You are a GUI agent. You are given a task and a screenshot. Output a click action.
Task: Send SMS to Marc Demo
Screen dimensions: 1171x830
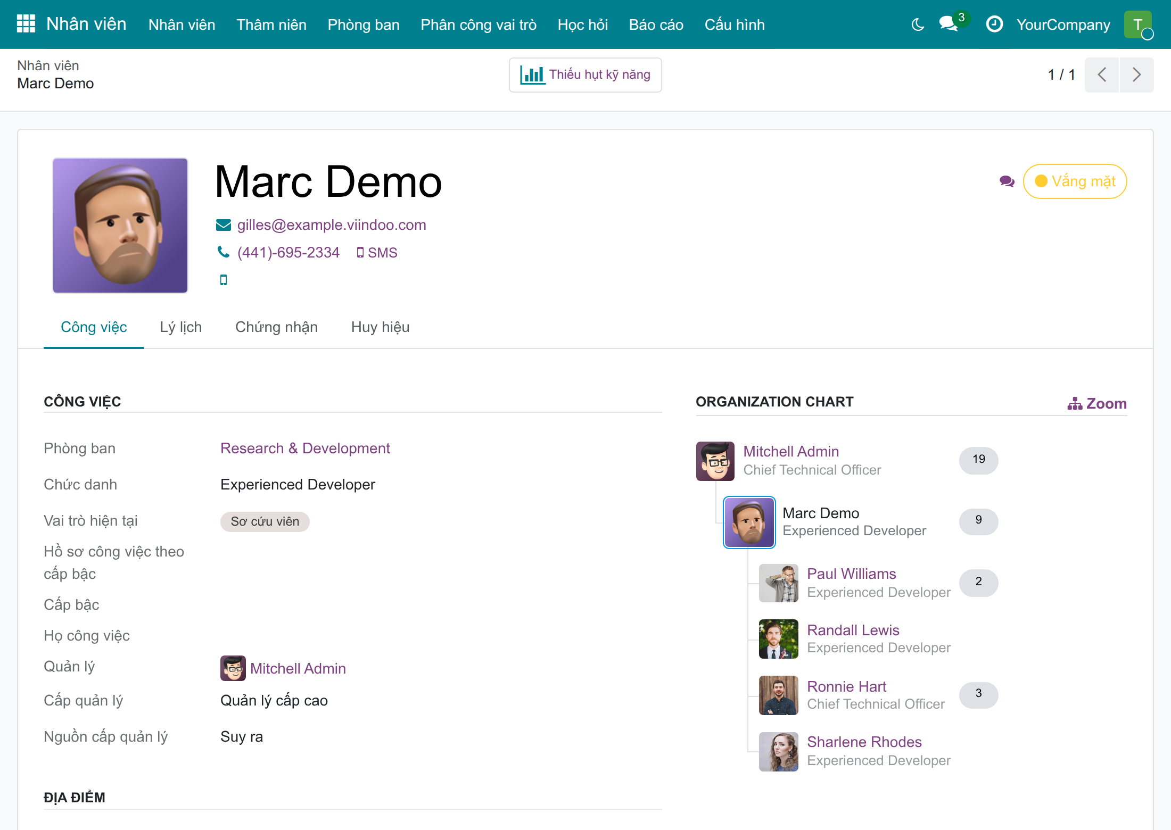point(377,253)
